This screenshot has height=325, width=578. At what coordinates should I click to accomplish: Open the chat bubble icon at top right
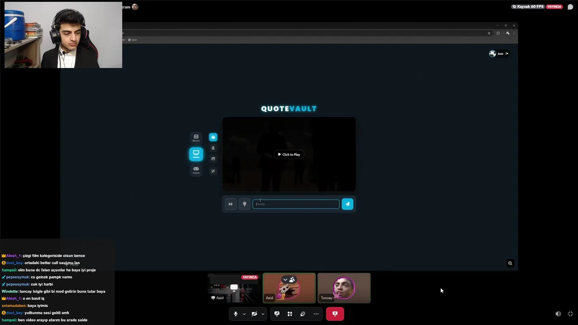pyautogui.click(x=570, y=7)
